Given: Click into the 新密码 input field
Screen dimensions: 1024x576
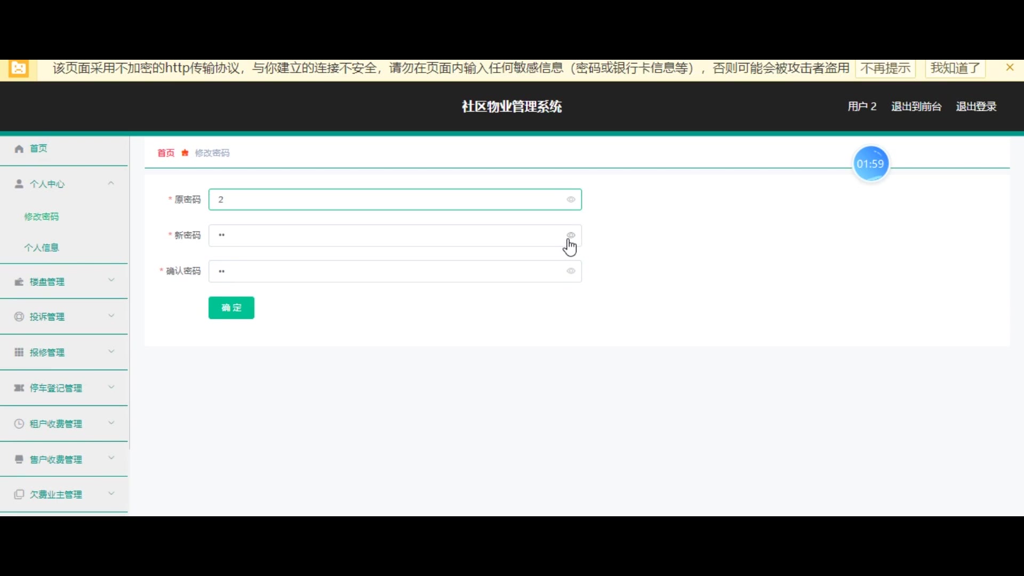Looking at the screenshot, I should coord(384,235).
